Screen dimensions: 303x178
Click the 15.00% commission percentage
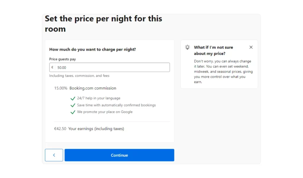[x=61, y=88]
